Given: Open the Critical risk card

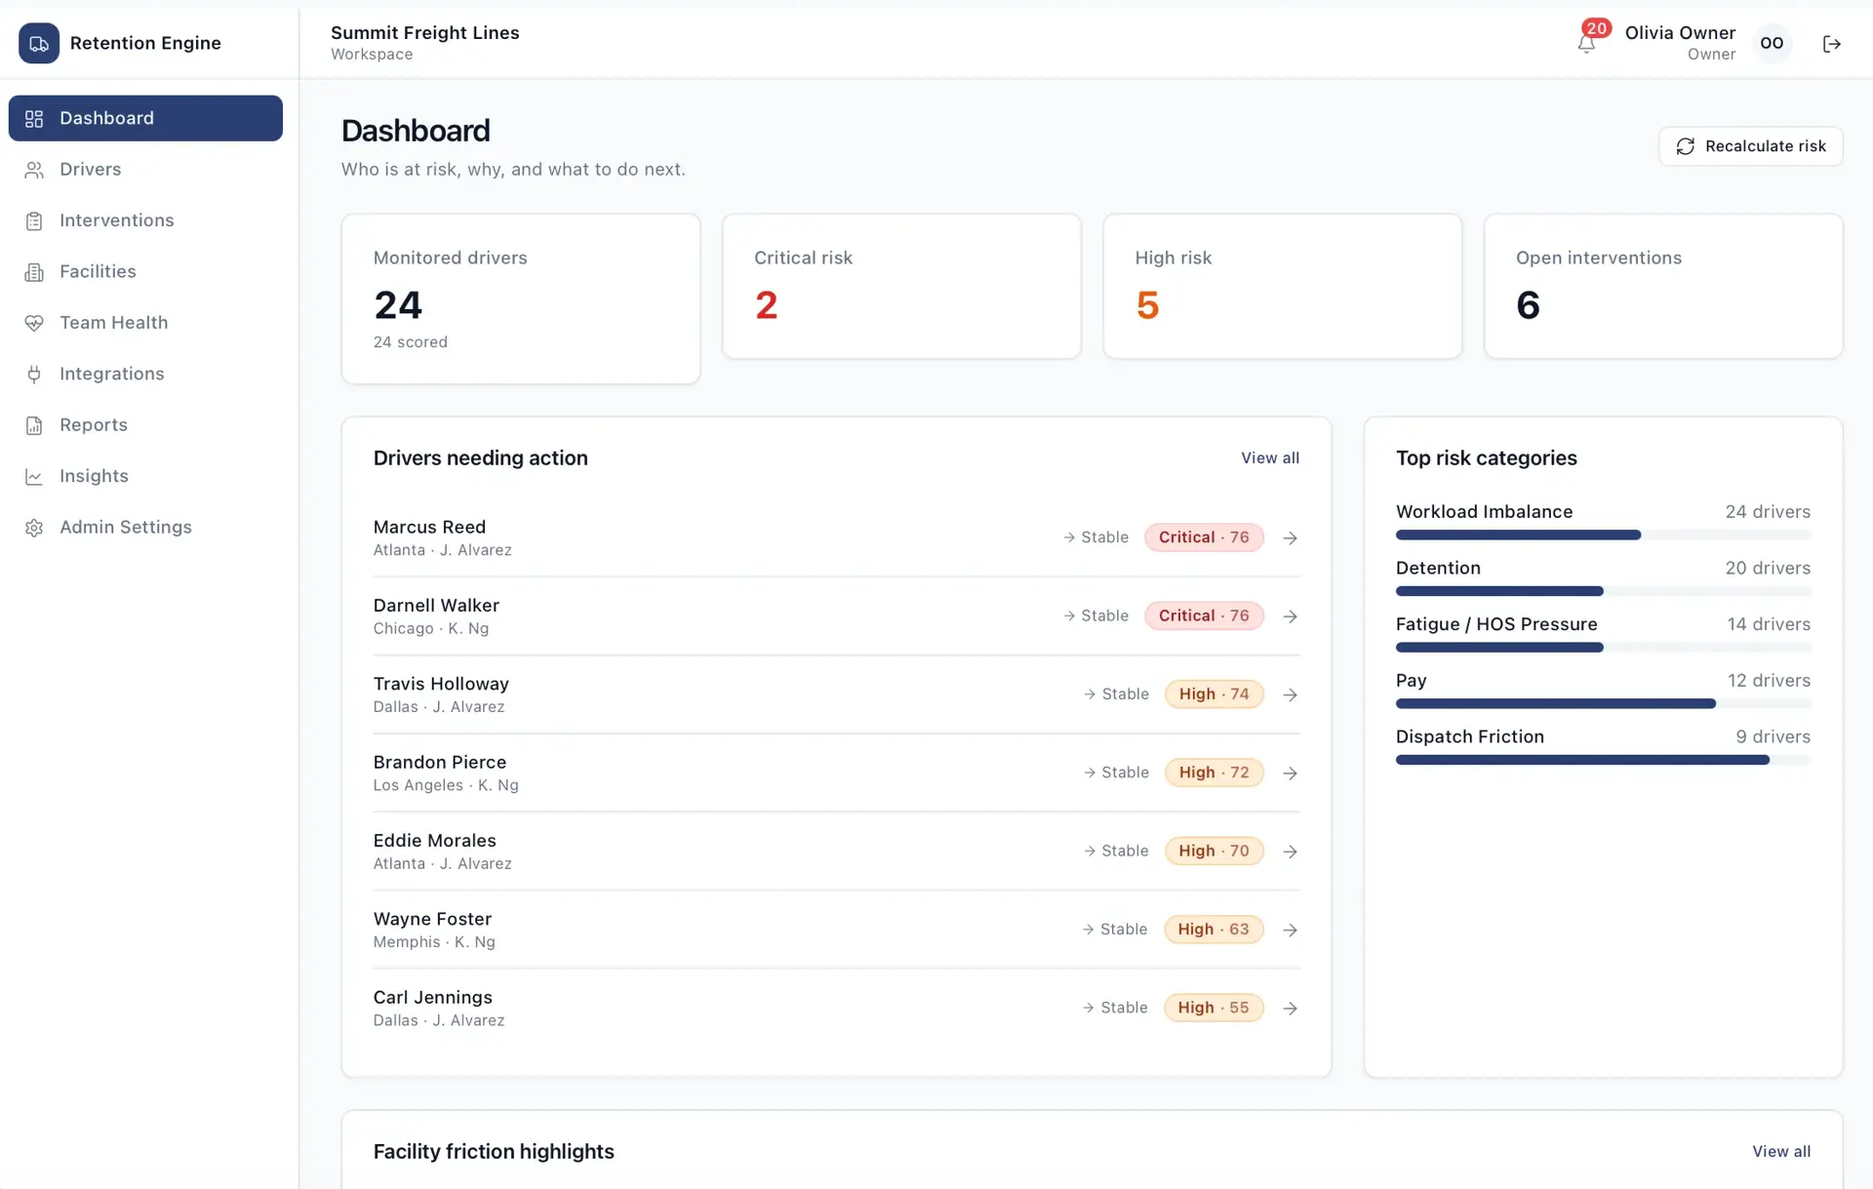Looking at the screenshot, I should click(x=901, y=287).
